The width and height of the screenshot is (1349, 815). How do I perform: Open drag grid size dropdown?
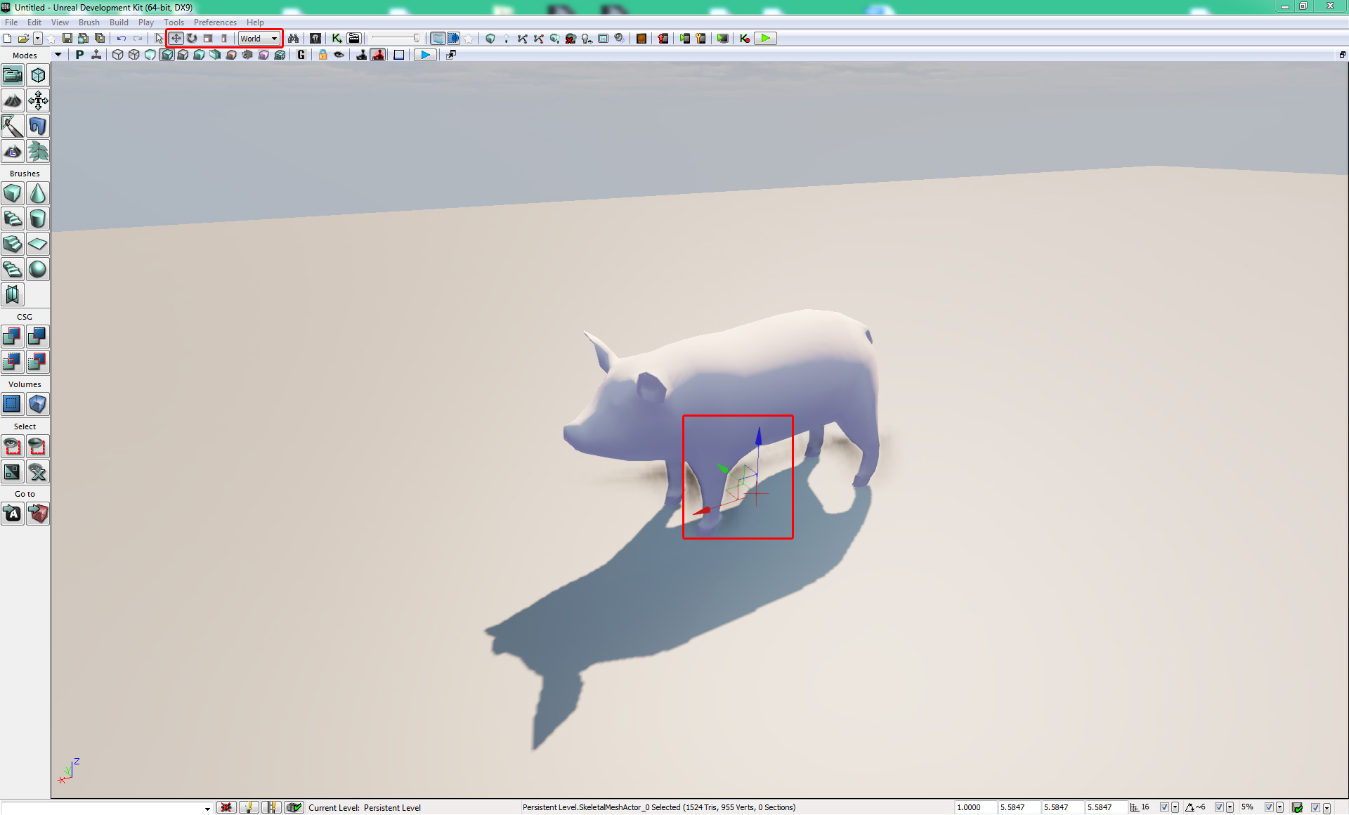[x=1175, y=807]
